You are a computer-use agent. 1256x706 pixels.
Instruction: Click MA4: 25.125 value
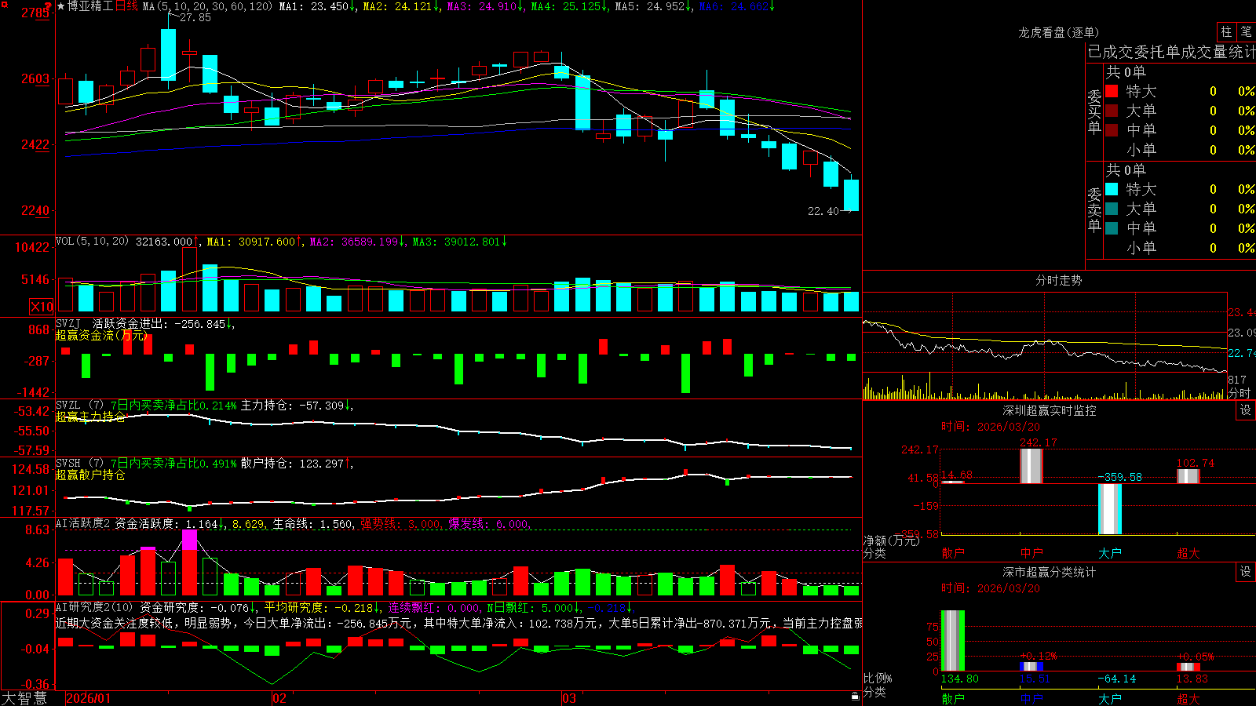pyautogui.click(x=569, y=6)
